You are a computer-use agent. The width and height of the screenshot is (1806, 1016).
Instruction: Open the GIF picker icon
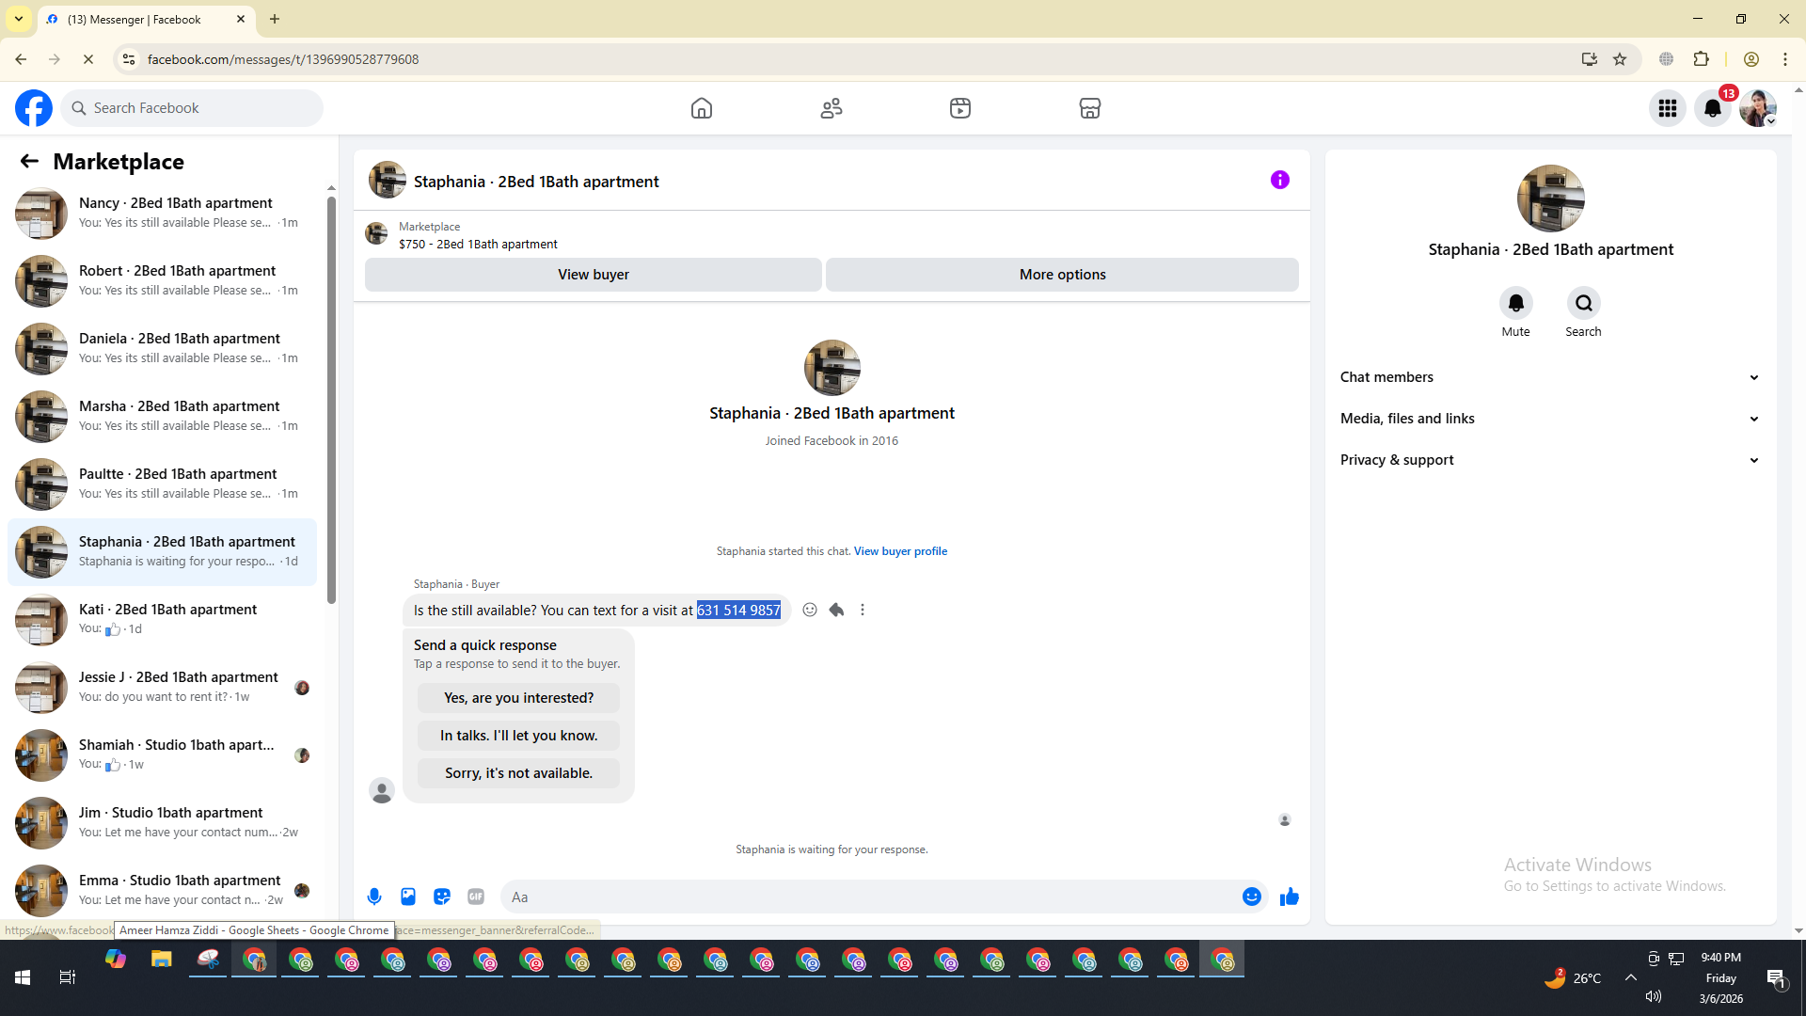pyautogui.click(x=476, y=897)
